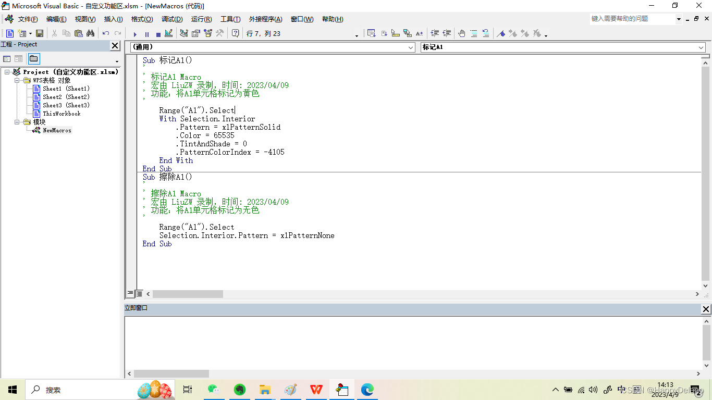Switch to Procedure View at code window bottom

click(x=130, y=294)
